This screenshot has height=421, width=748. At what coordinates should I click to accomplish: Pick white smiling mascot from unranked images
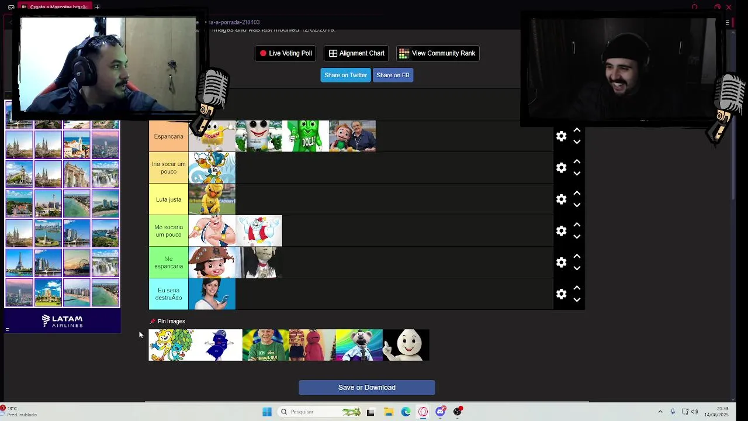coord(406,345)
